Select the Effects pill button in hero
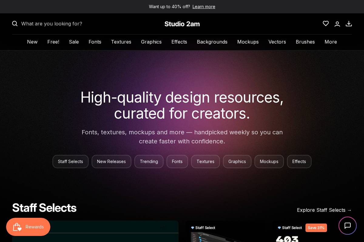Screen dimensions: 364x242 (299, 162)
